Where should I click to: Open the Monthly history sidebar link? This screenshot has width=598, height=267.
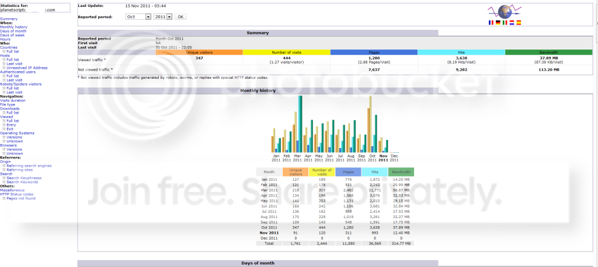point(14,27)
